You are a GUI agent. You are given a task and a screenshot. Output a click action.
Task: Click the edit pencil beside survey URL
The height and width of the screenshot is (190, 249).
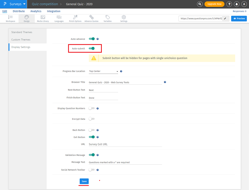point(225,18)
